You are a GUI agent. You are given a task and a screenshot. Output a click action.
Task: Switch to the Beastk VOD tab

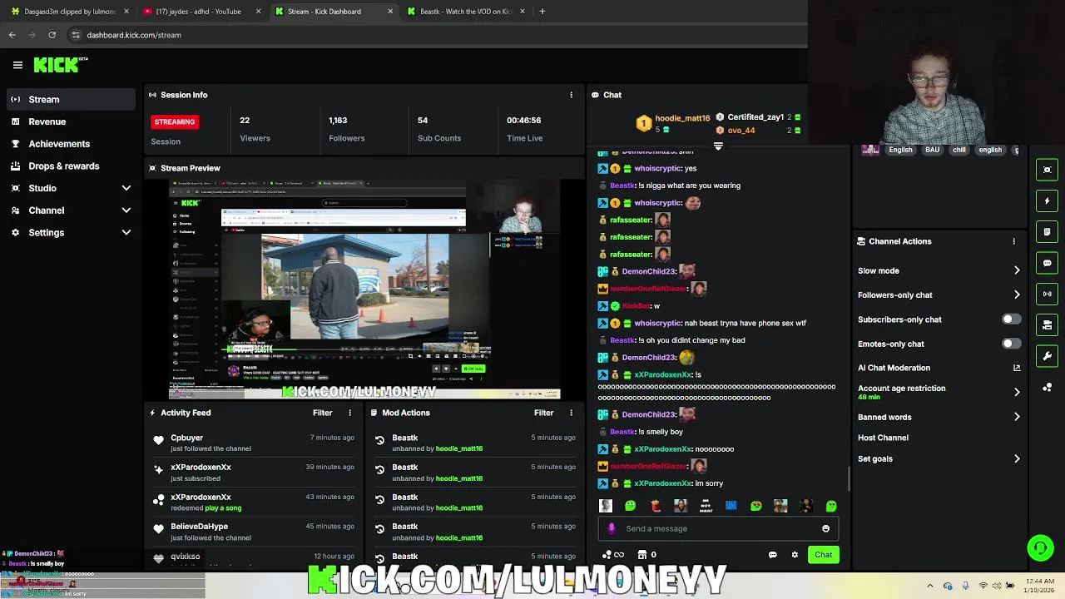pos(464,12)
